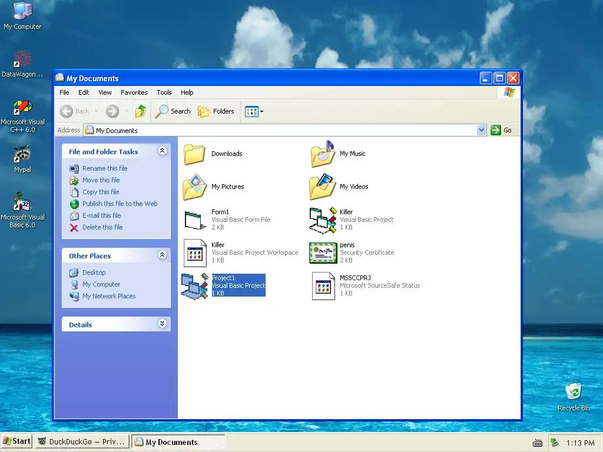
Task: Select the My Videos folder icon
Action: (x=323, y=187)
